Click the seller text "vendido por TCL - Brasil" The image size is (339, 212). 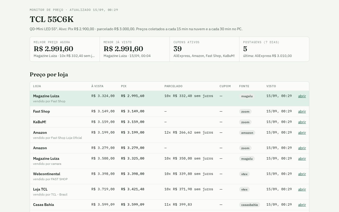[50, 195]
